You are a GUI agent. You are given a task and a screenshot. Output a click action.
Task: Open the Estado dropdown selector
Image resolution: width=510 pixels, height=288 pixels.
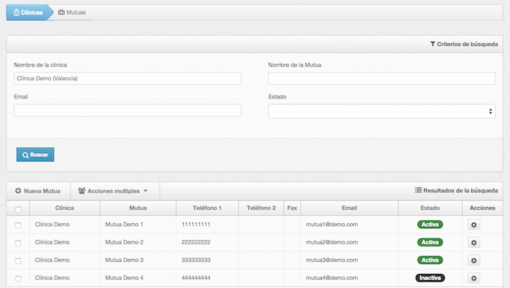click(382, 112)
